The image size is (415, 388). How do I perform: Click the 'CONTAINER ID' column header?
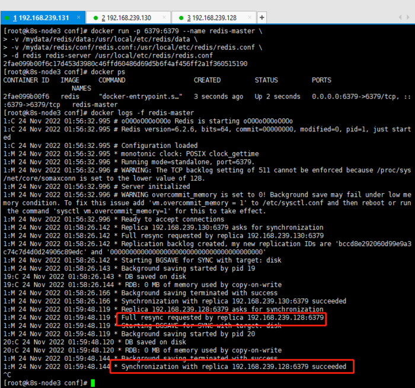click(26, 80)
